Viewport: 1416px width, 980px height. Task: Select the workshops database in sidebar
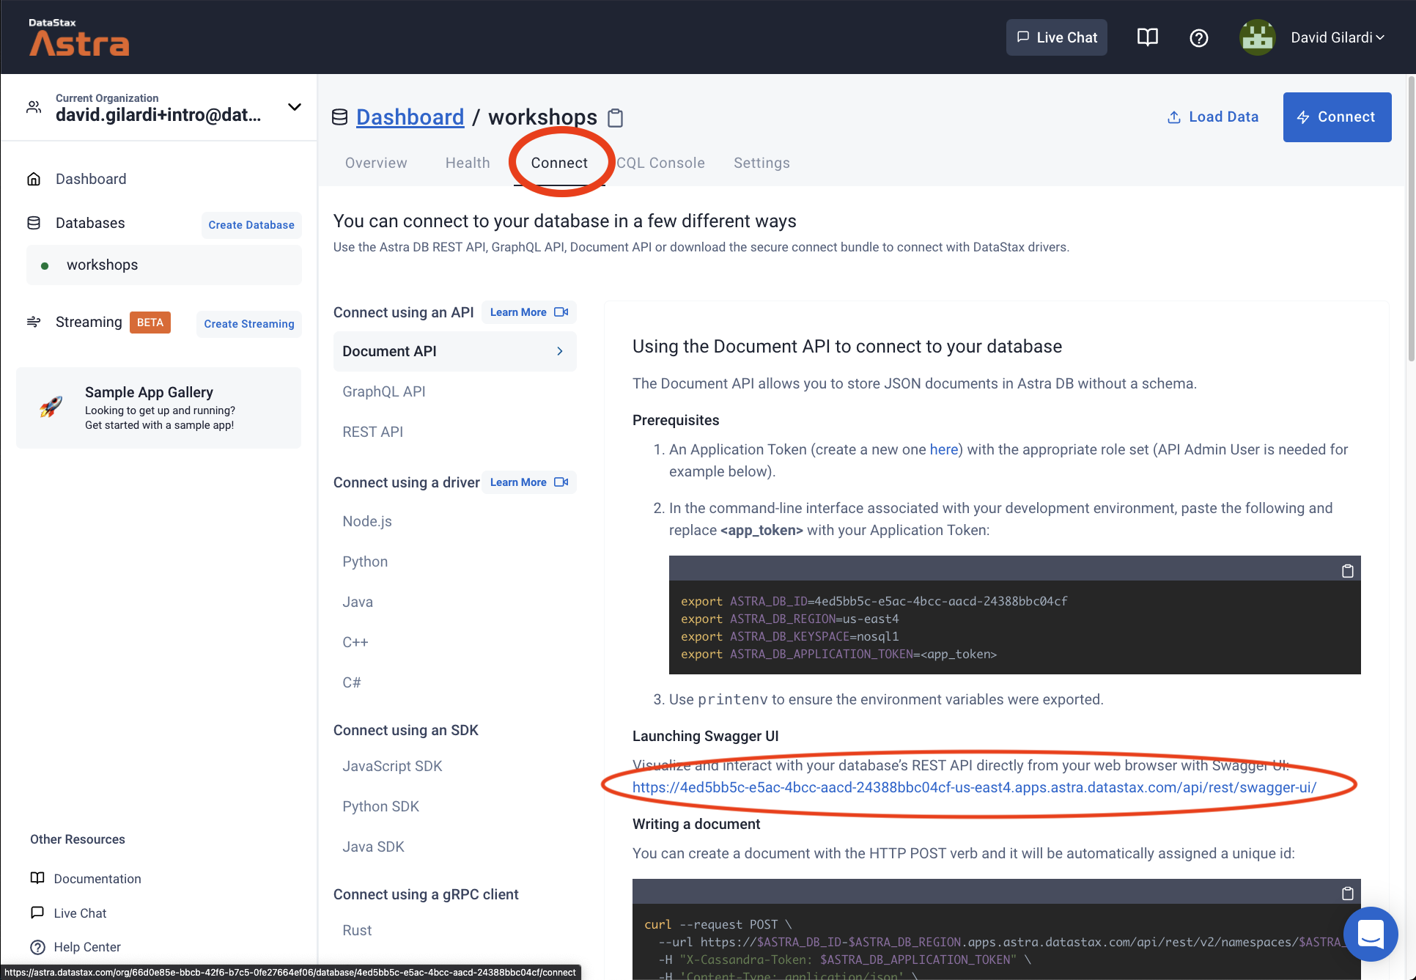click(x=102, y=265)
